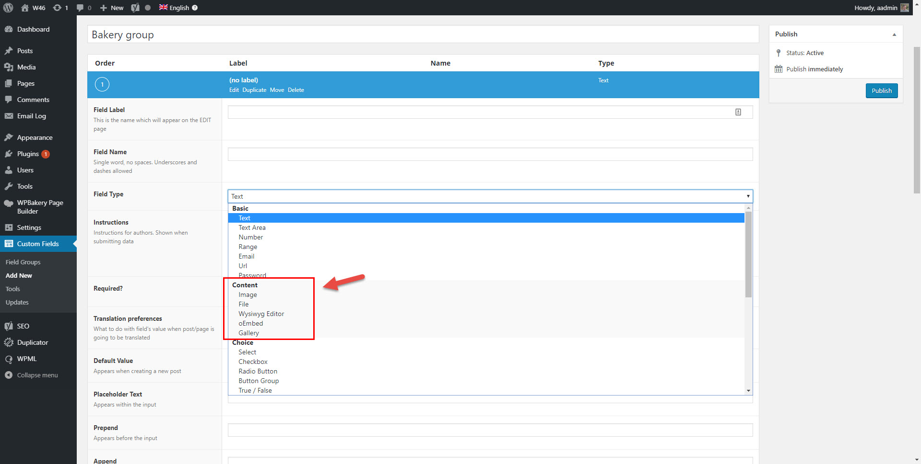Click the admin user avatar thumbnail
Image resolution: width=921 pixels, height=464 pixels.
(x=905, y=8)
